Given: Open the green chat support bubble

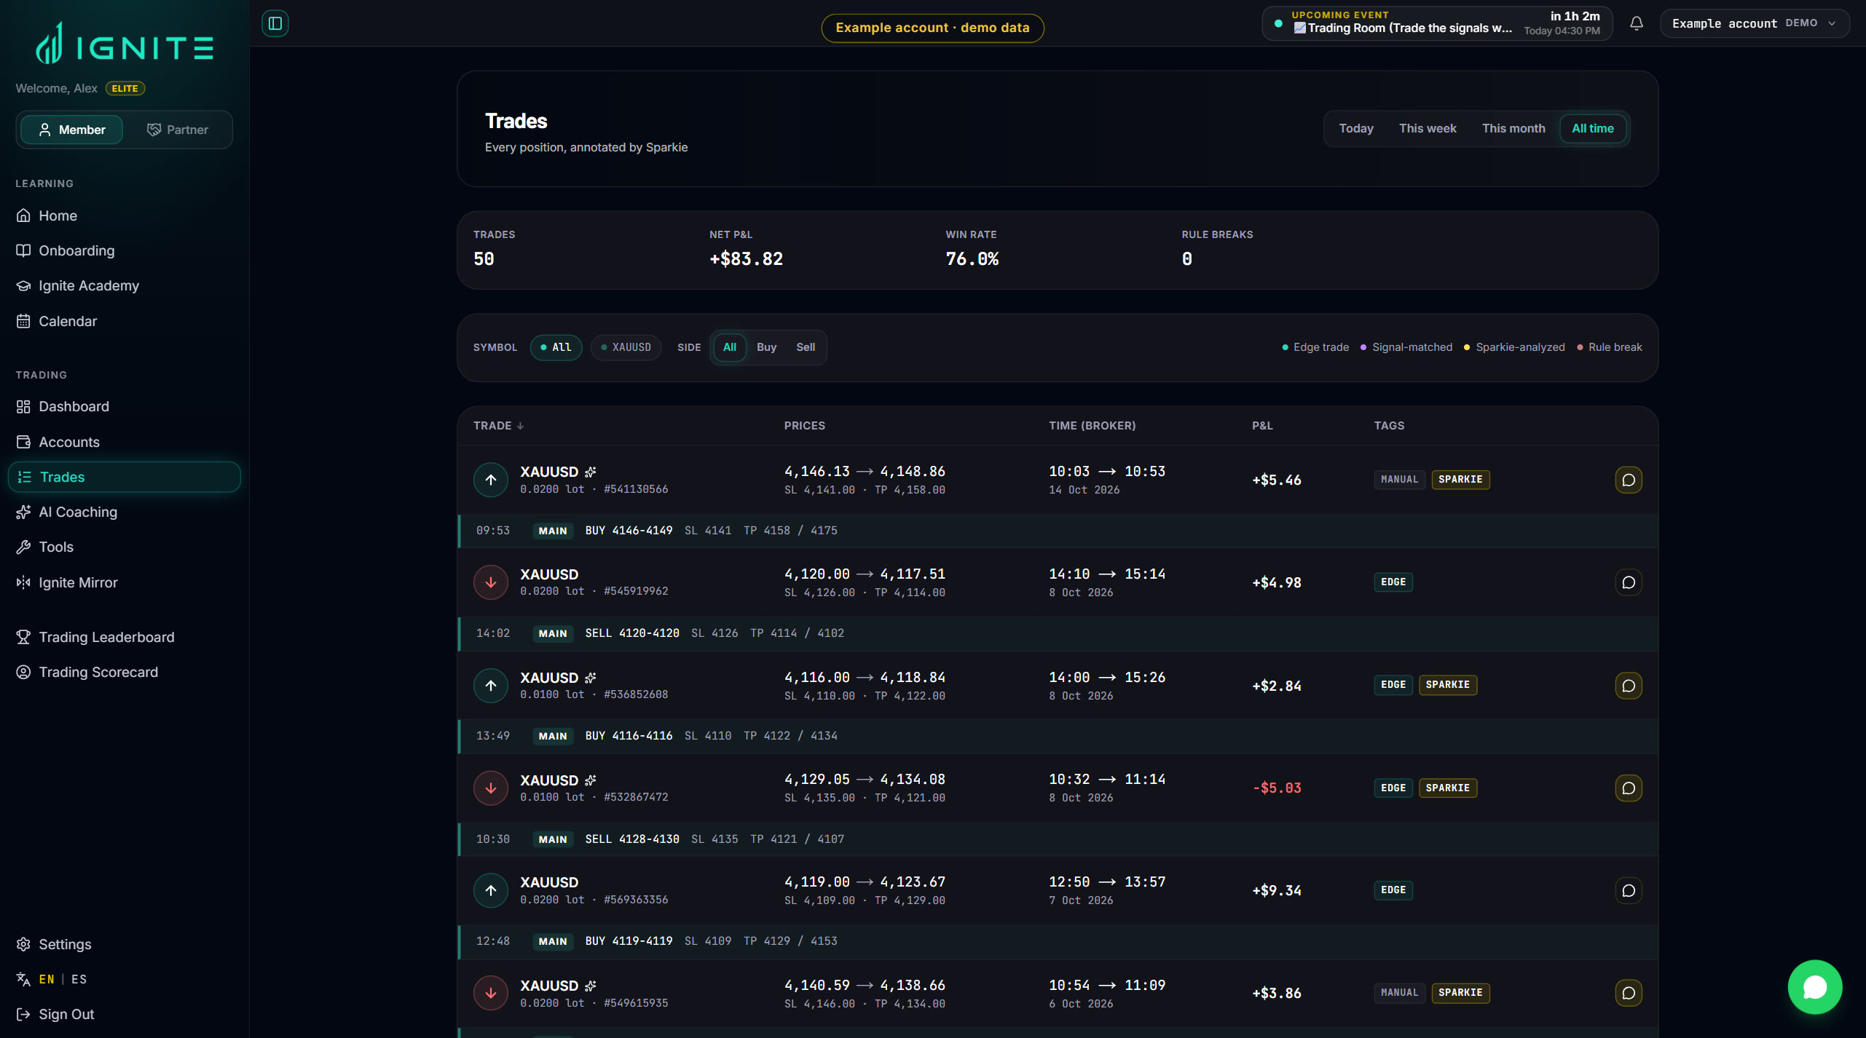Looking at the screenshot, I should (x=1814, y=986).
